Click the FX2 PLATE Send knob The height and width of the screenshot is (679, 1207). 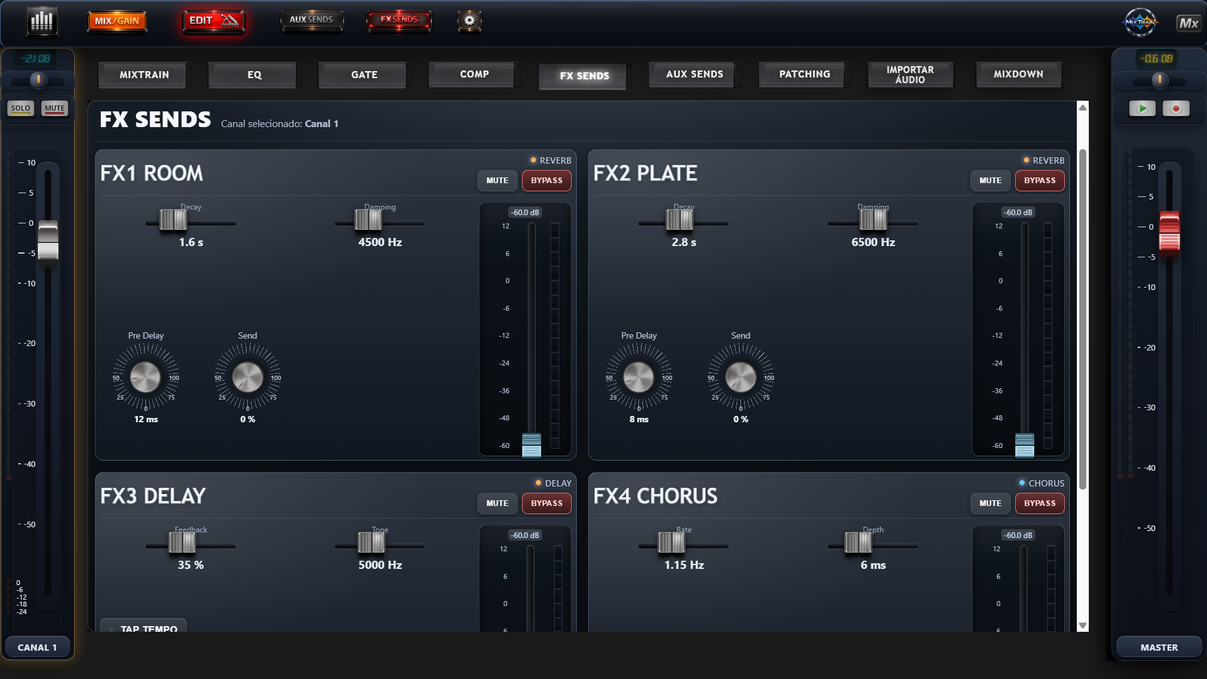tap(740, 378)
